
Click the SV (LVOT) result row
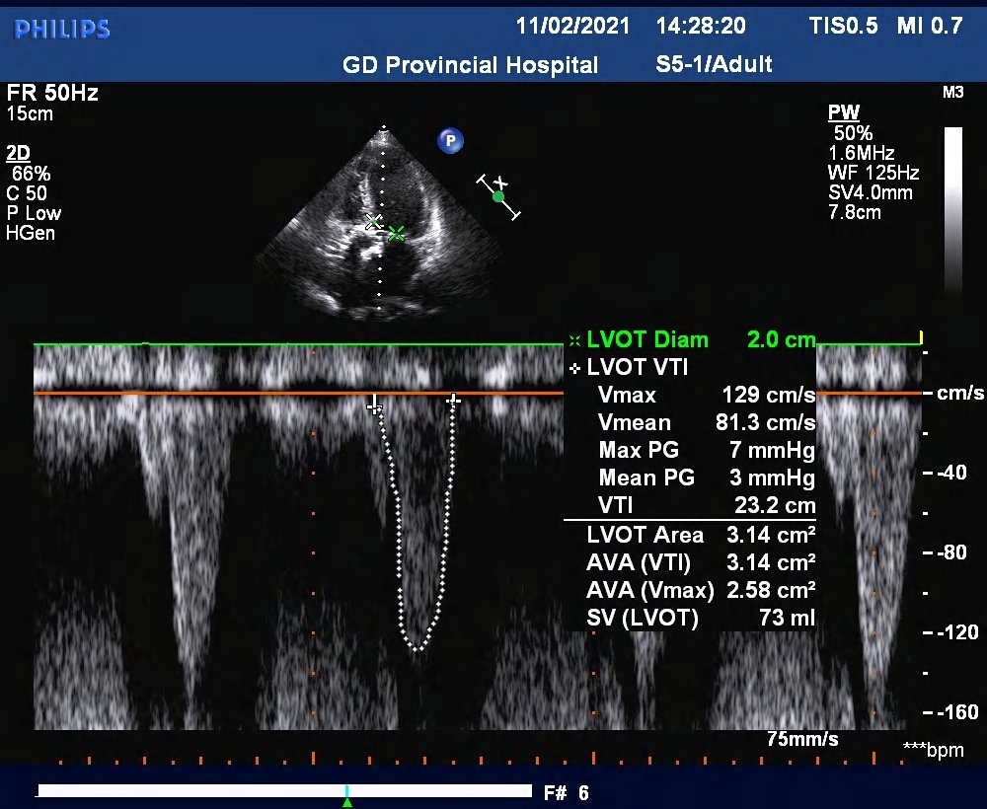point(701,619)
